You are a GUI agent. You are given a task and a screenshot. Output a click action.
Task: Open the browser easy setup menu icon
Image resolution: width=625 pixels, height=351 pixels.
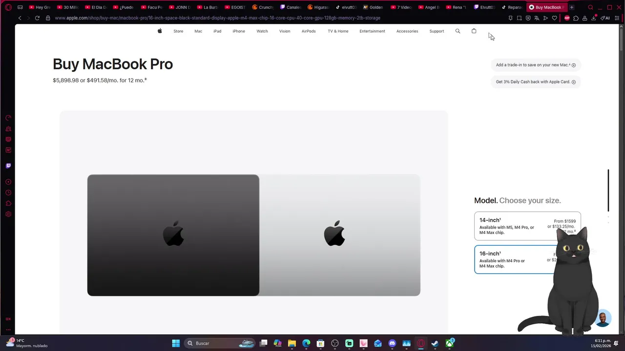(x=617, y=18)
